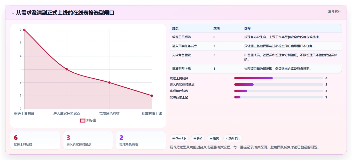This screenshot has width=352, height=160.
Task: Click the 批准有限上线 progress bar
Action: [x=279, y=97]
